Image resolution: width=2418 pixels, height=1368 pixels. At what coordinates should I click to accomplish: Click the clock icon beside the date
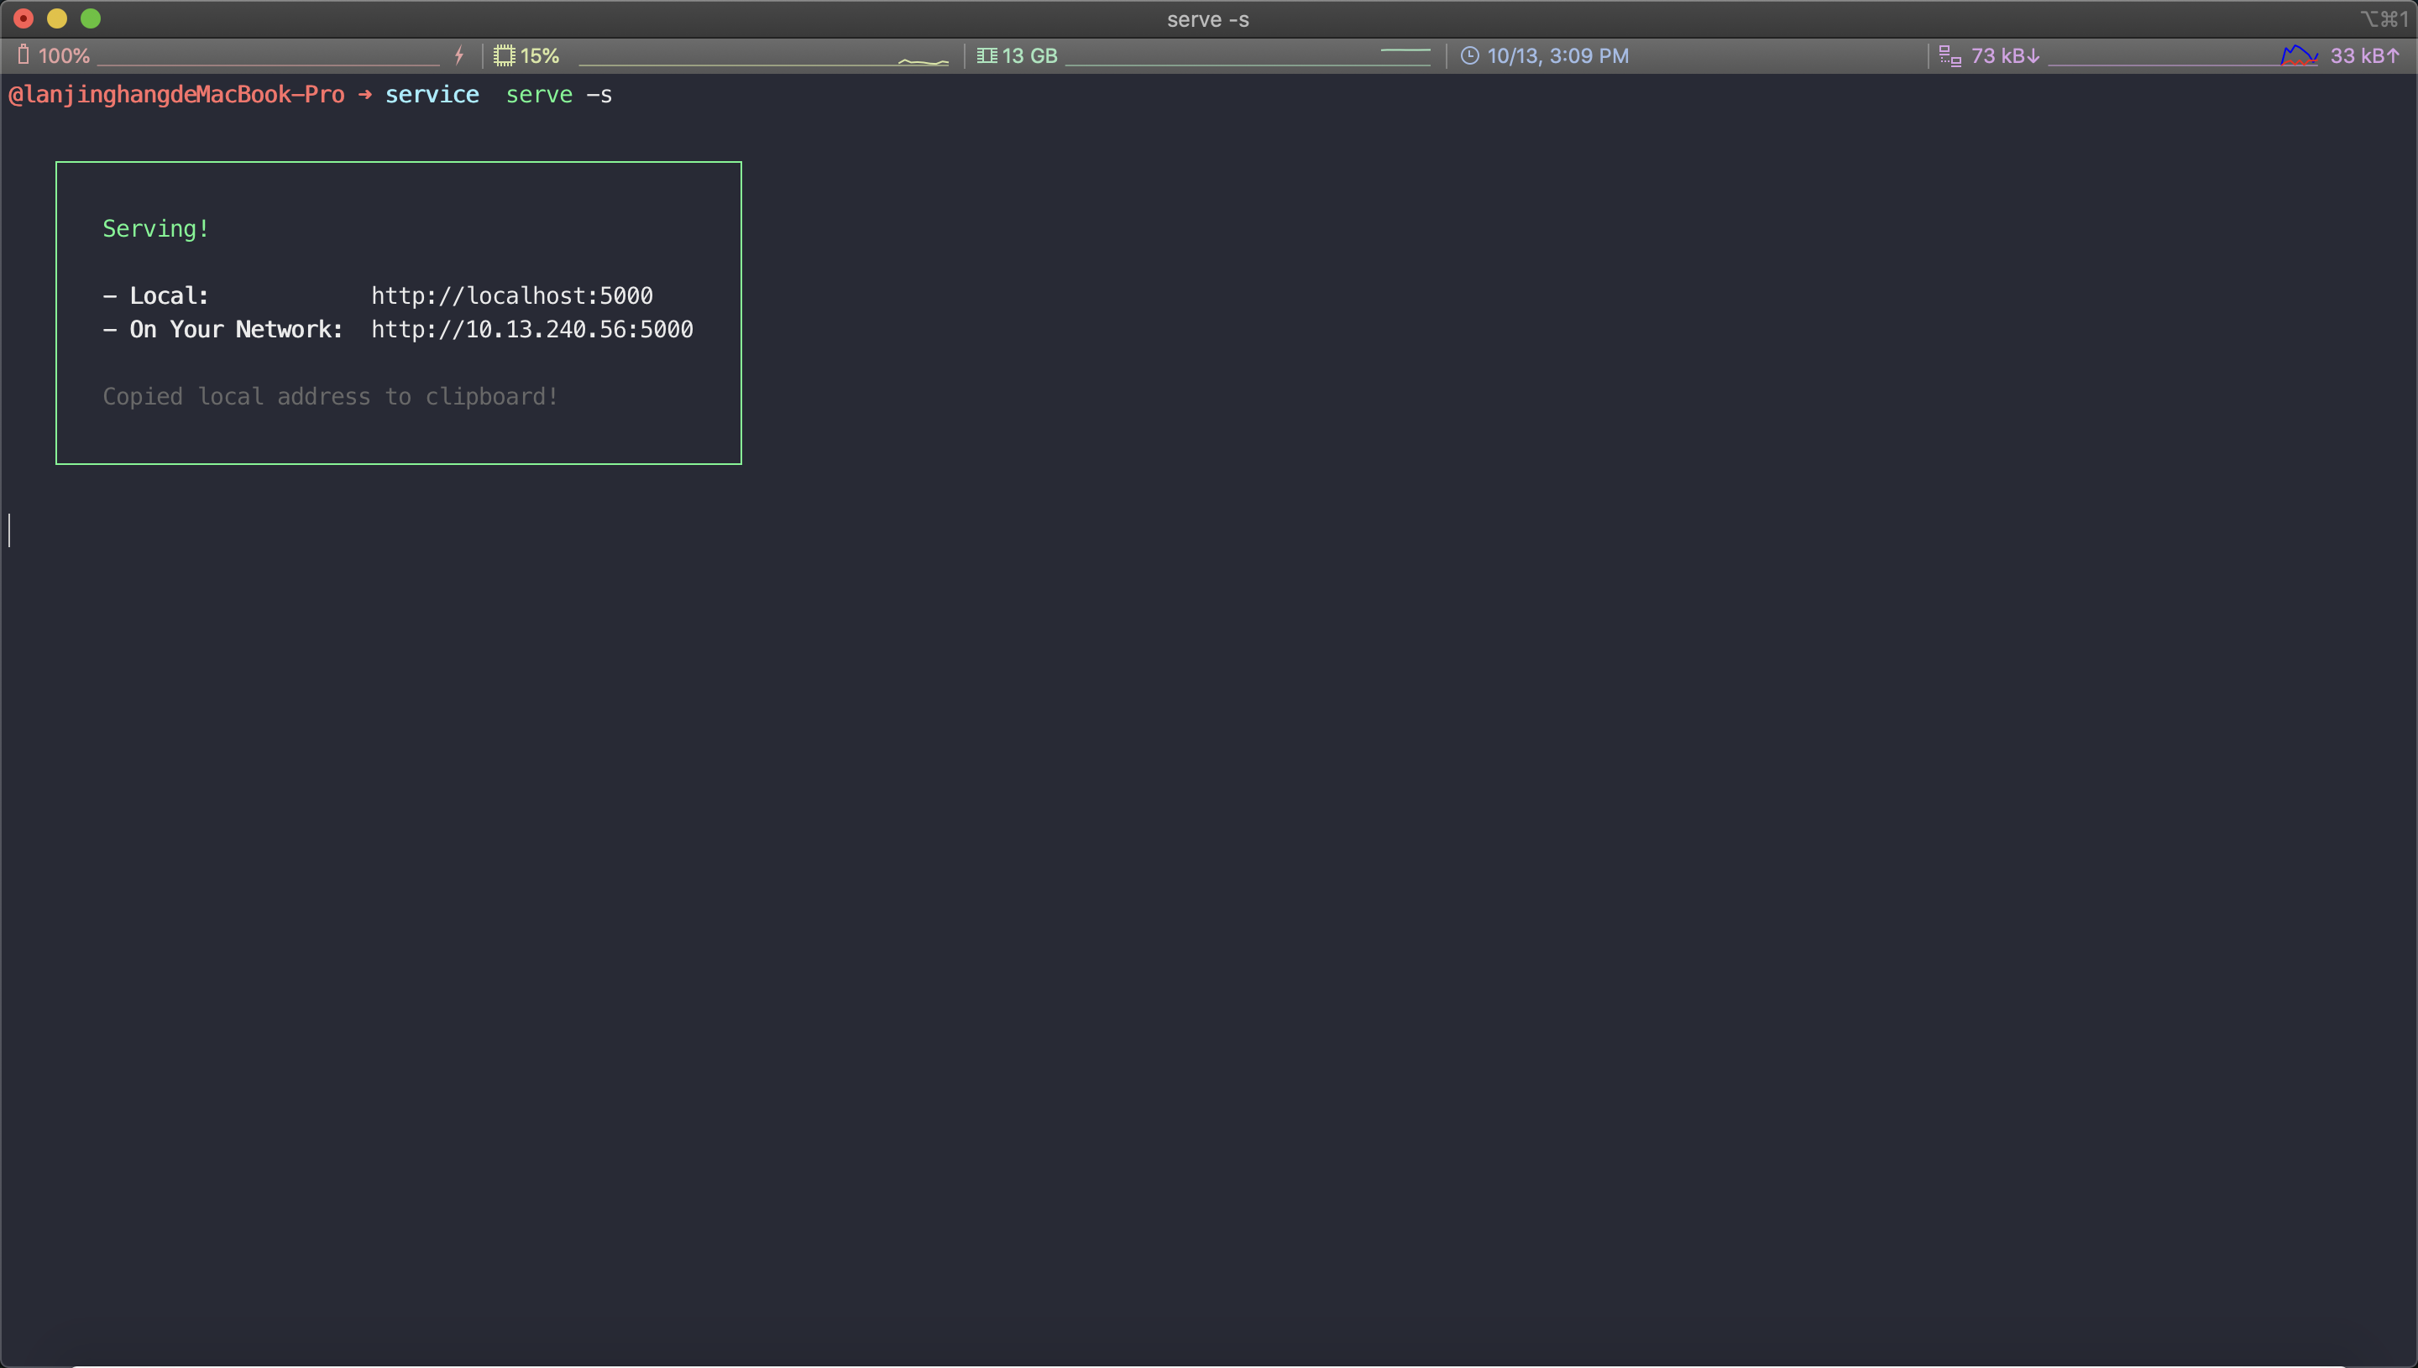pos(1470,55)
